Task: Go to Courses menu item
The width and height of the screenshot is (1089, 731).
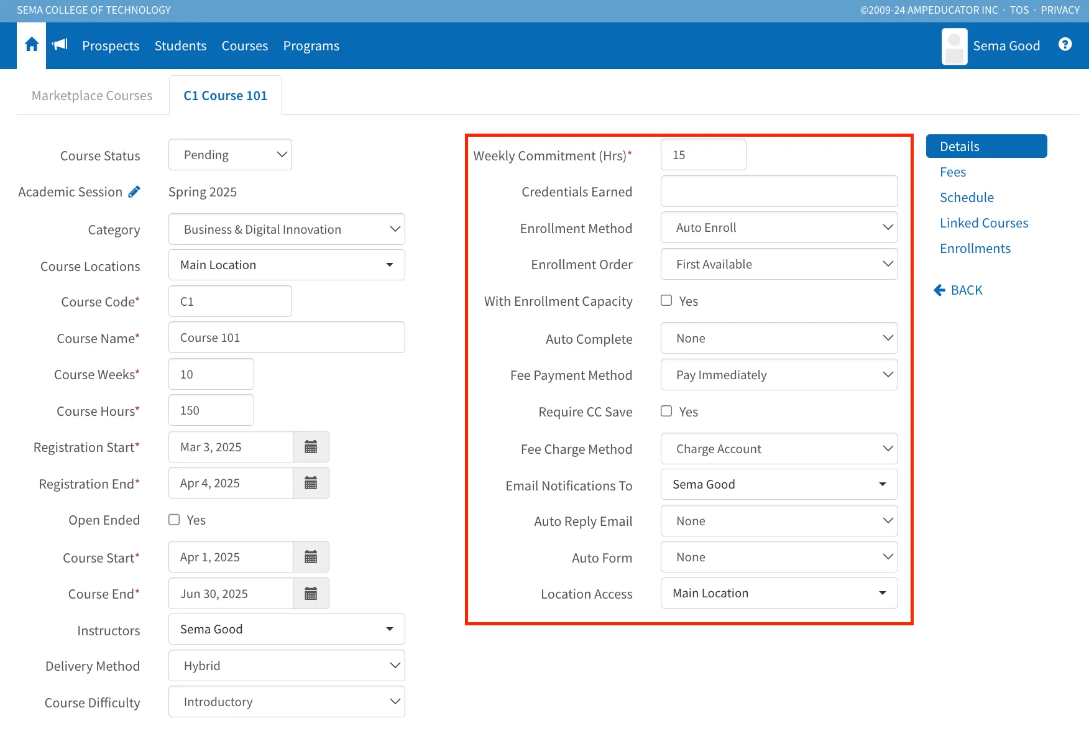Action: (x=245, y=46)
